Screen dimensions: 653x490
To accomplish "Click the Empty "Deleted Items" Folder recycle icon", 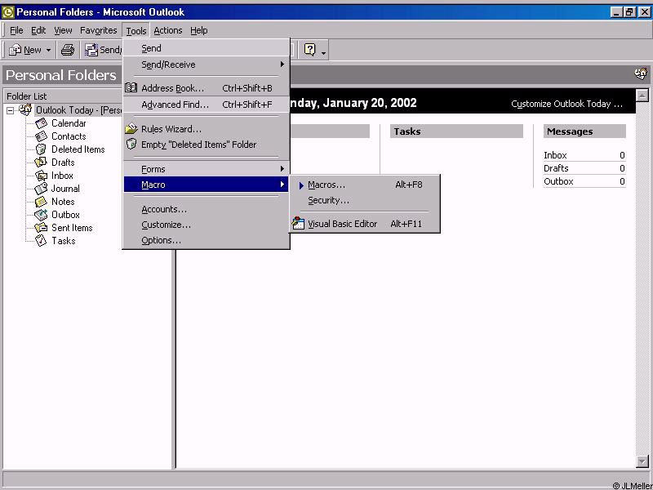I will pos(131,145).
